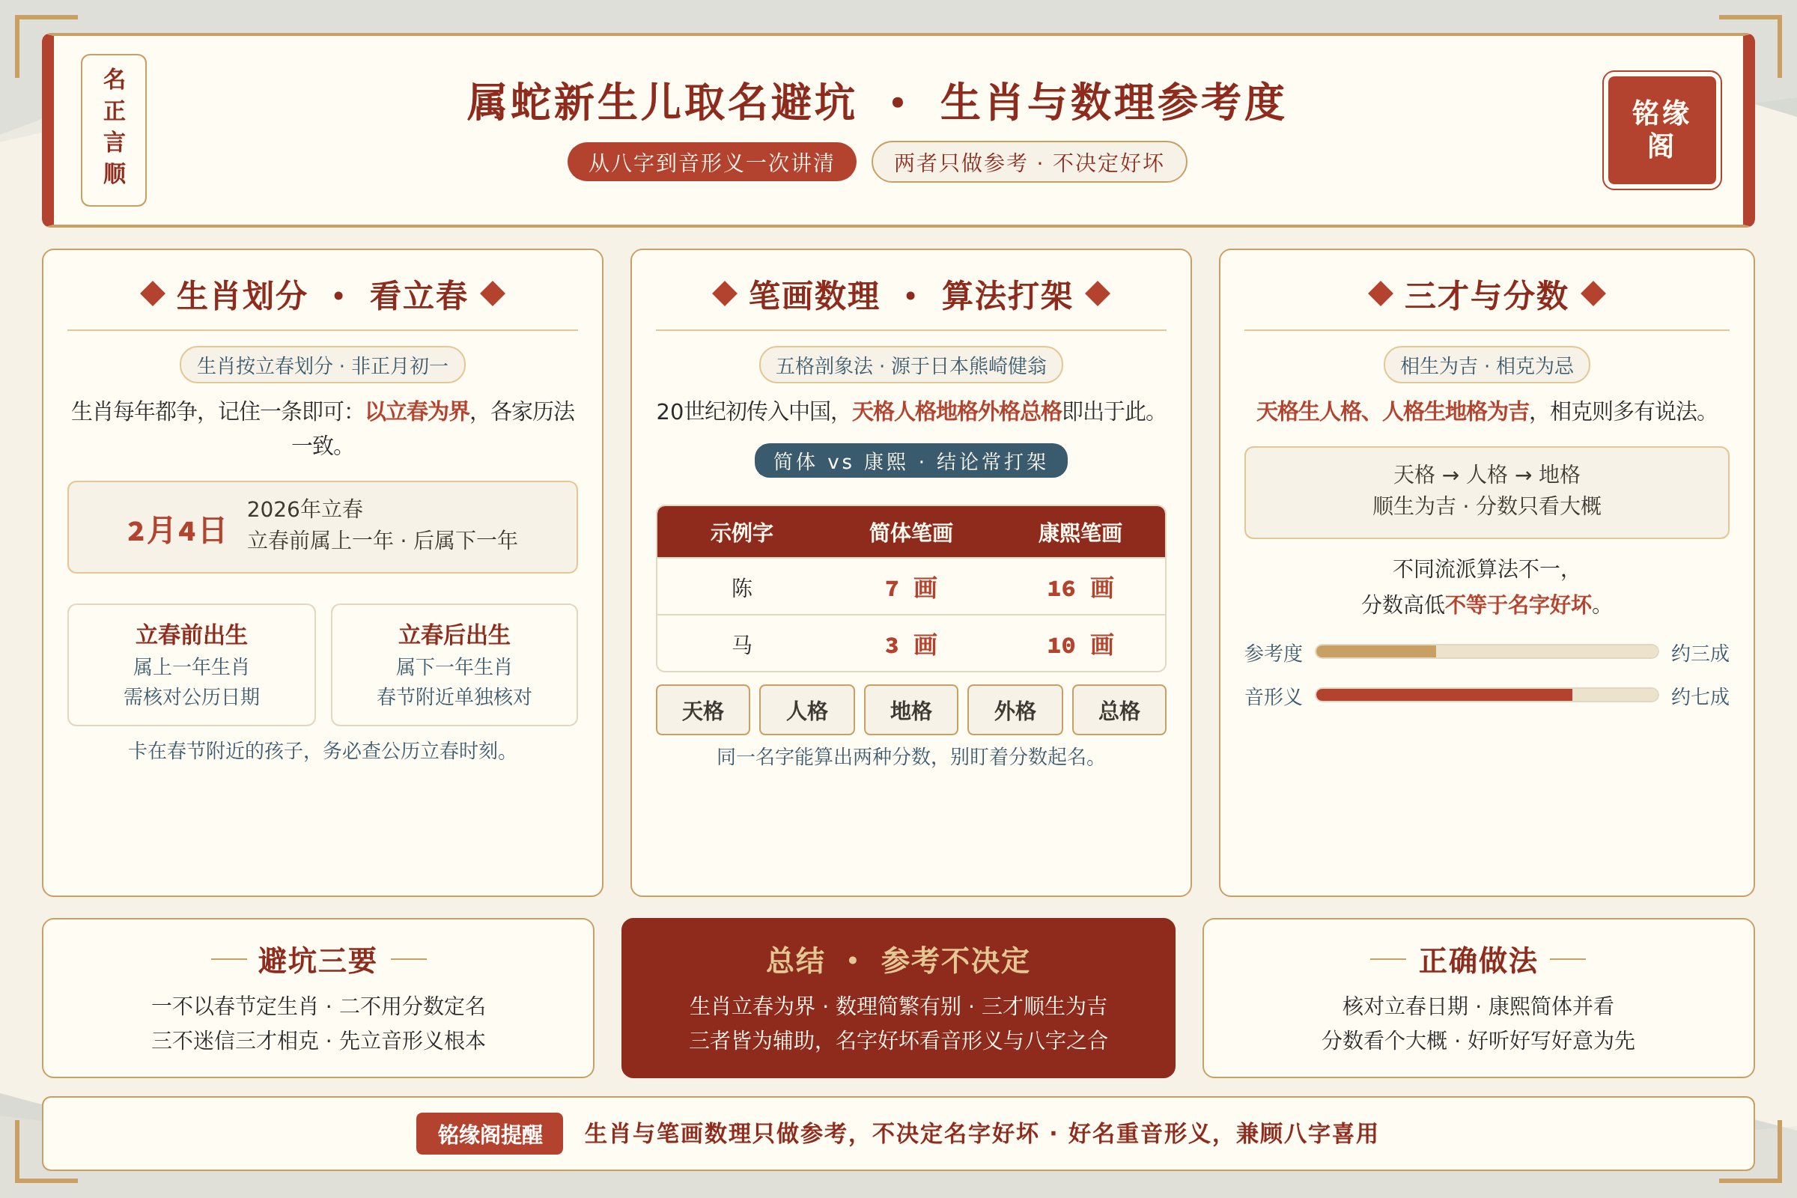
Task: Click the 名正言顺 vertical seal badge
Action: [x=114, y=130]
